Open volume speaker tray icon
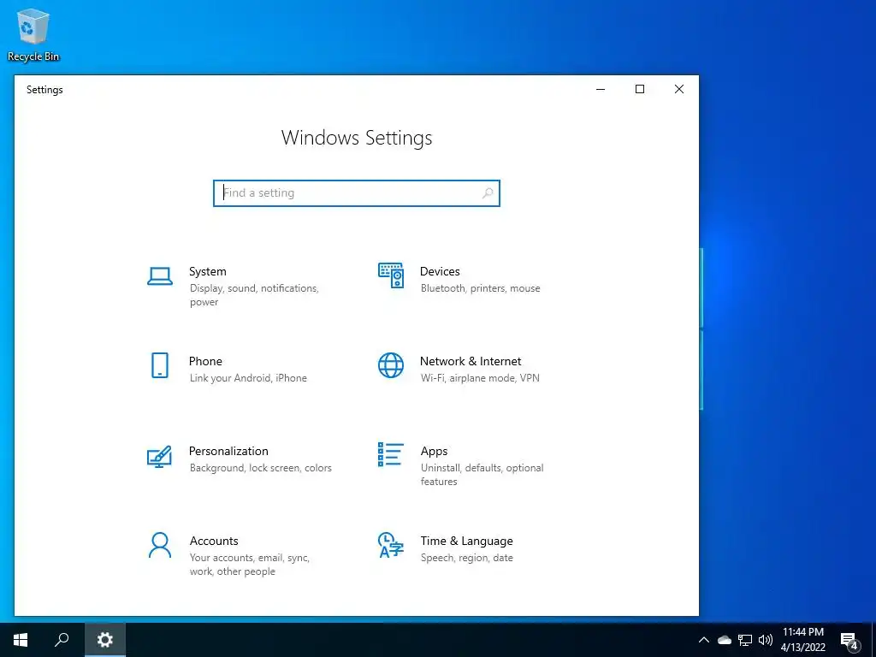Viewport: 876px width, 657px height. pyautogui.click(x=766, y=640)
